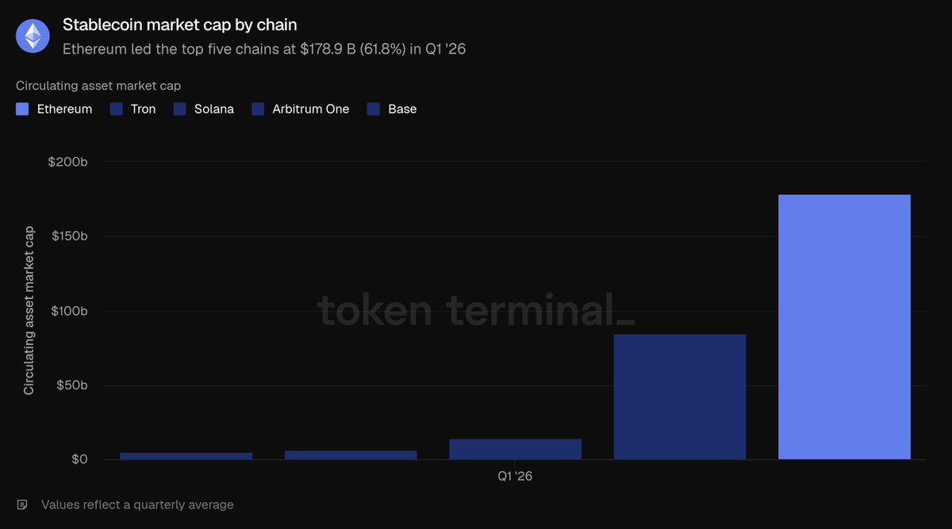This screenshot has width=952, height=529.
Task: Click the second bar from left
Action: click(x=351, y=455)
